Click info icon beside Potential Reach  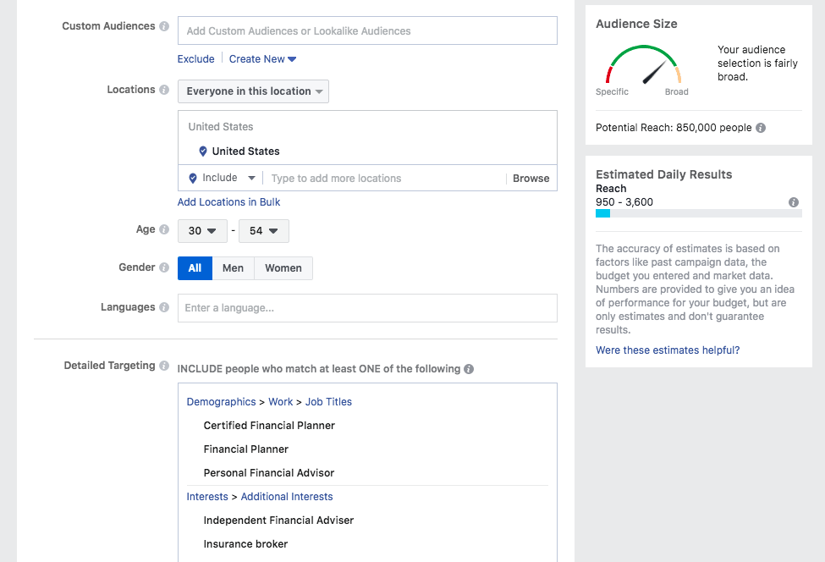point(761,128)
